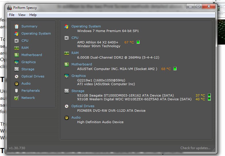Open the File menu

[x=12, y=15]
